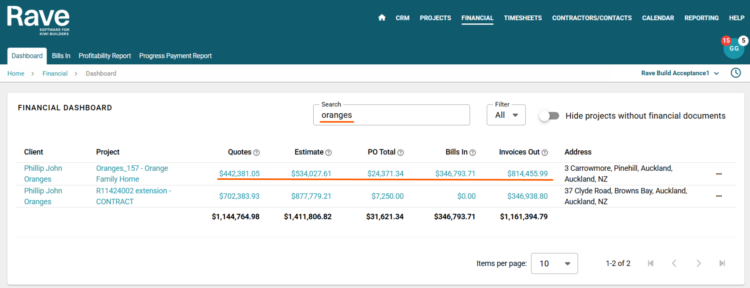Open the TIMESHEETS menu
Screen dimensions: 750x288
[522, 18]
